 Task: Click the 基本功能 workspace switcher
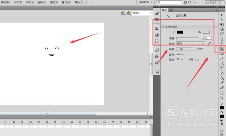(146, 2)
